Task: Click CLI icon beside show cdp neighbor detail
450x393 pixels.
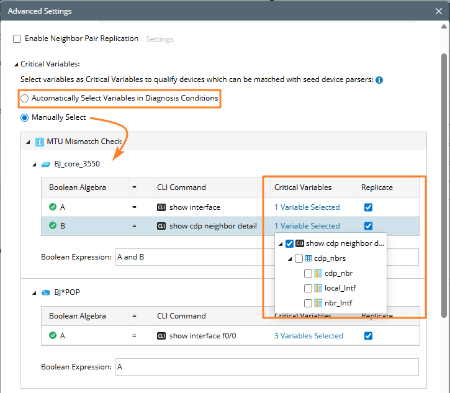Action: (161, 226)
